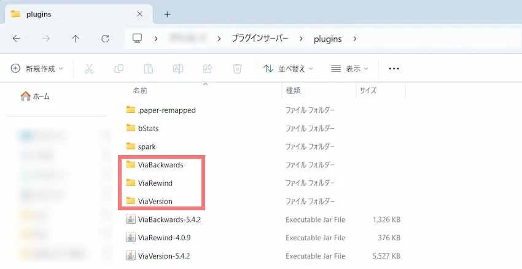Click the Paste clipboard icon
The image size is (522, 269).
pyautogui.click(x=149, y=69)
